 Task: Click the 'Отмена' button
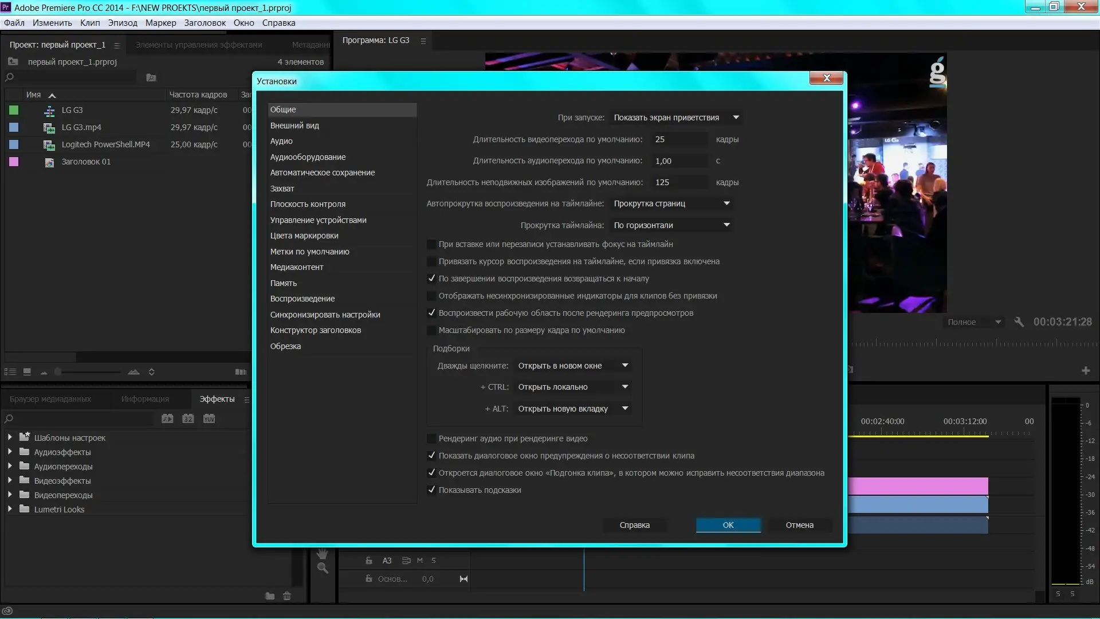click(799, 525)
